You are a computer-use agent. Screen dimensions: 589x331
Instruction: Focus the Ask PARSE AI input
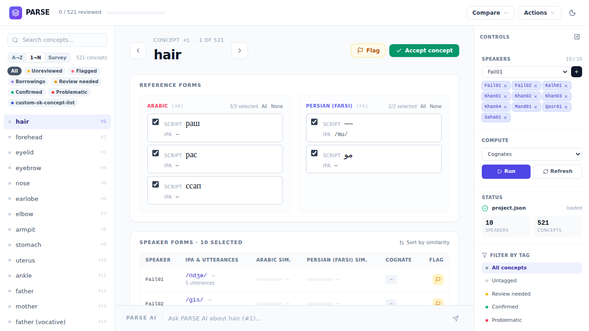point(306,318)
